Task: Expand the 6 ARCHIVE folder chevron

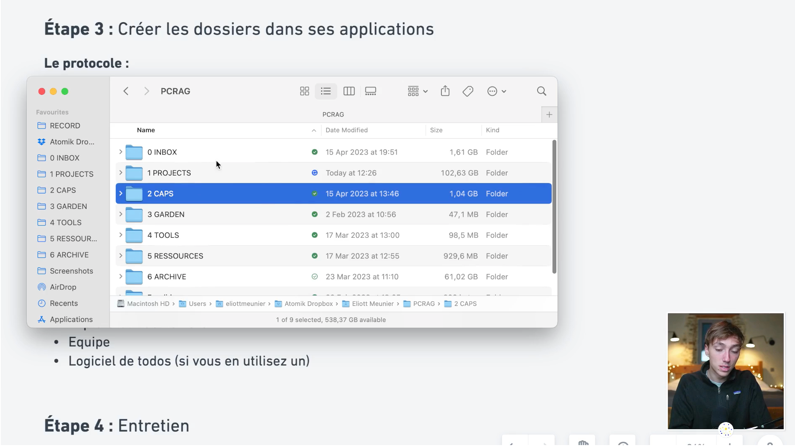Action: [x=121, y=276]
